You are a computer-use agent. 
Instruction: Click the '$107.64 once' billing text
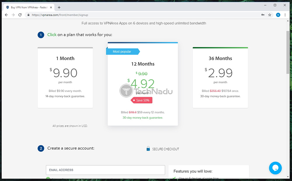[x=230, y=91]
